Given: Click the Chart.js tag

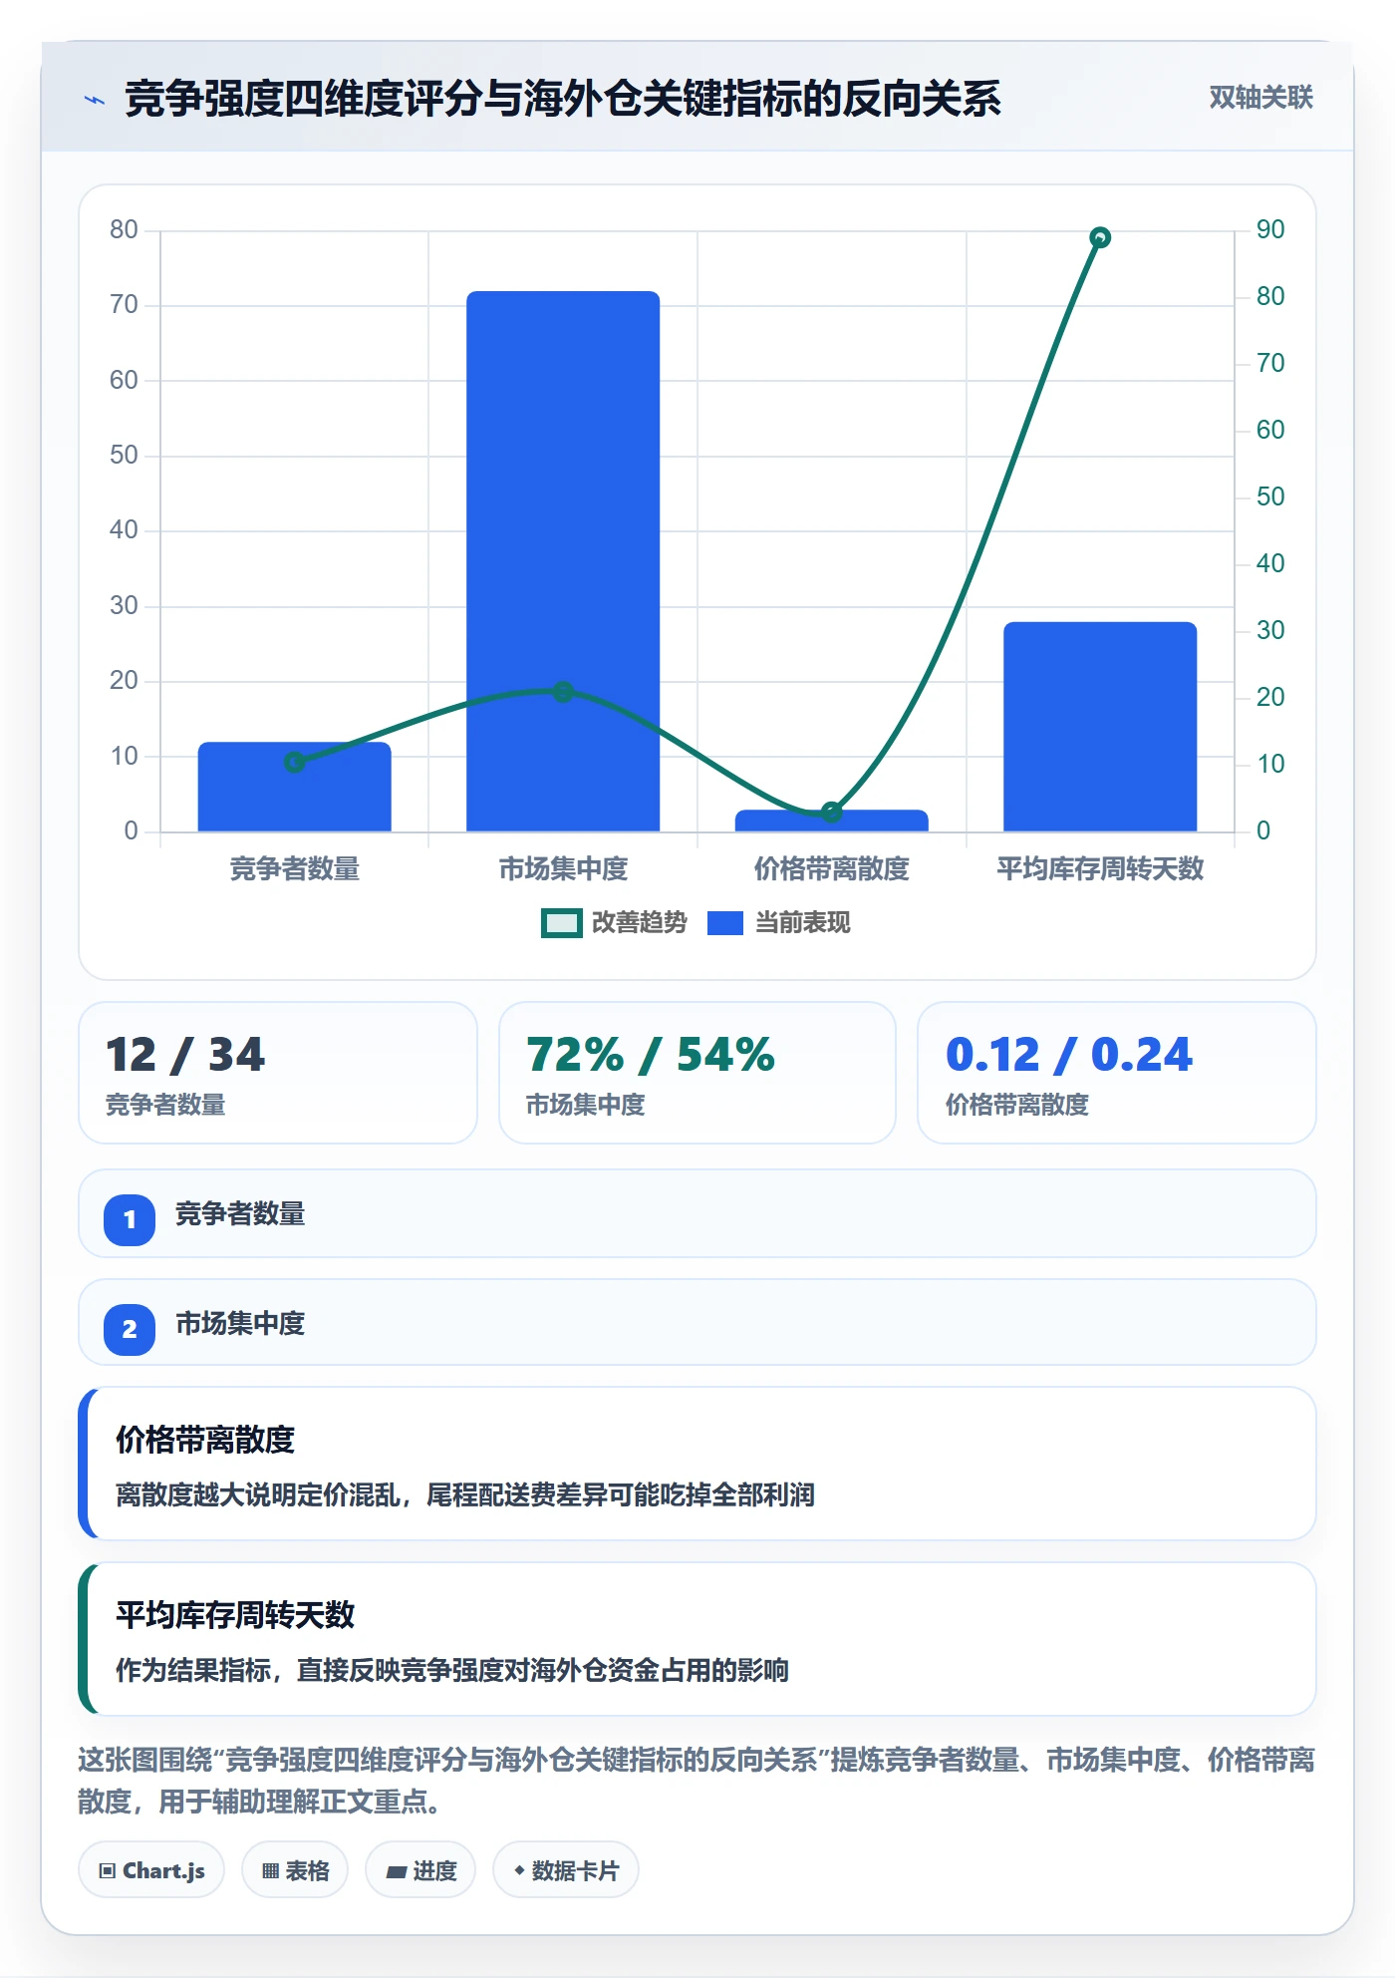Looking at the screenshot, I should (x=151, y=1870).
